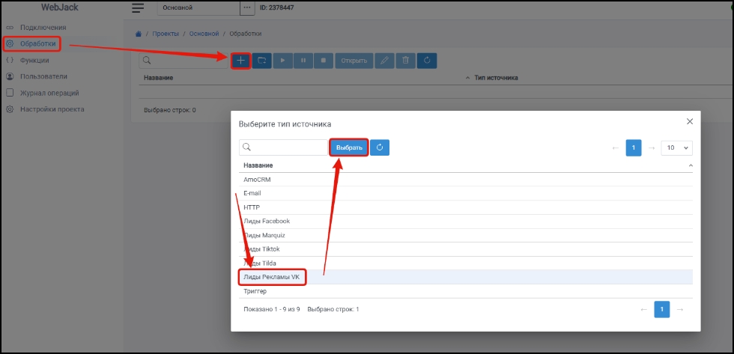Open the three dots project selector button
Screen dimensions: 734x354
pyautogui.click(x=247, y=7)
